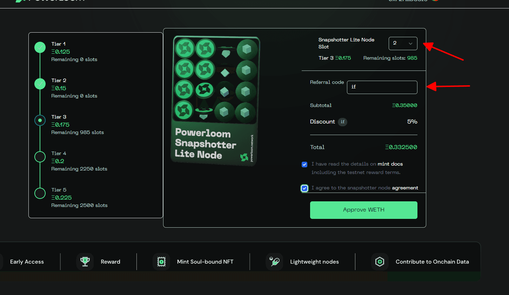This screenshot has width=509, height=295.
Task: Click the Reward label
Action: click(110, 262)
